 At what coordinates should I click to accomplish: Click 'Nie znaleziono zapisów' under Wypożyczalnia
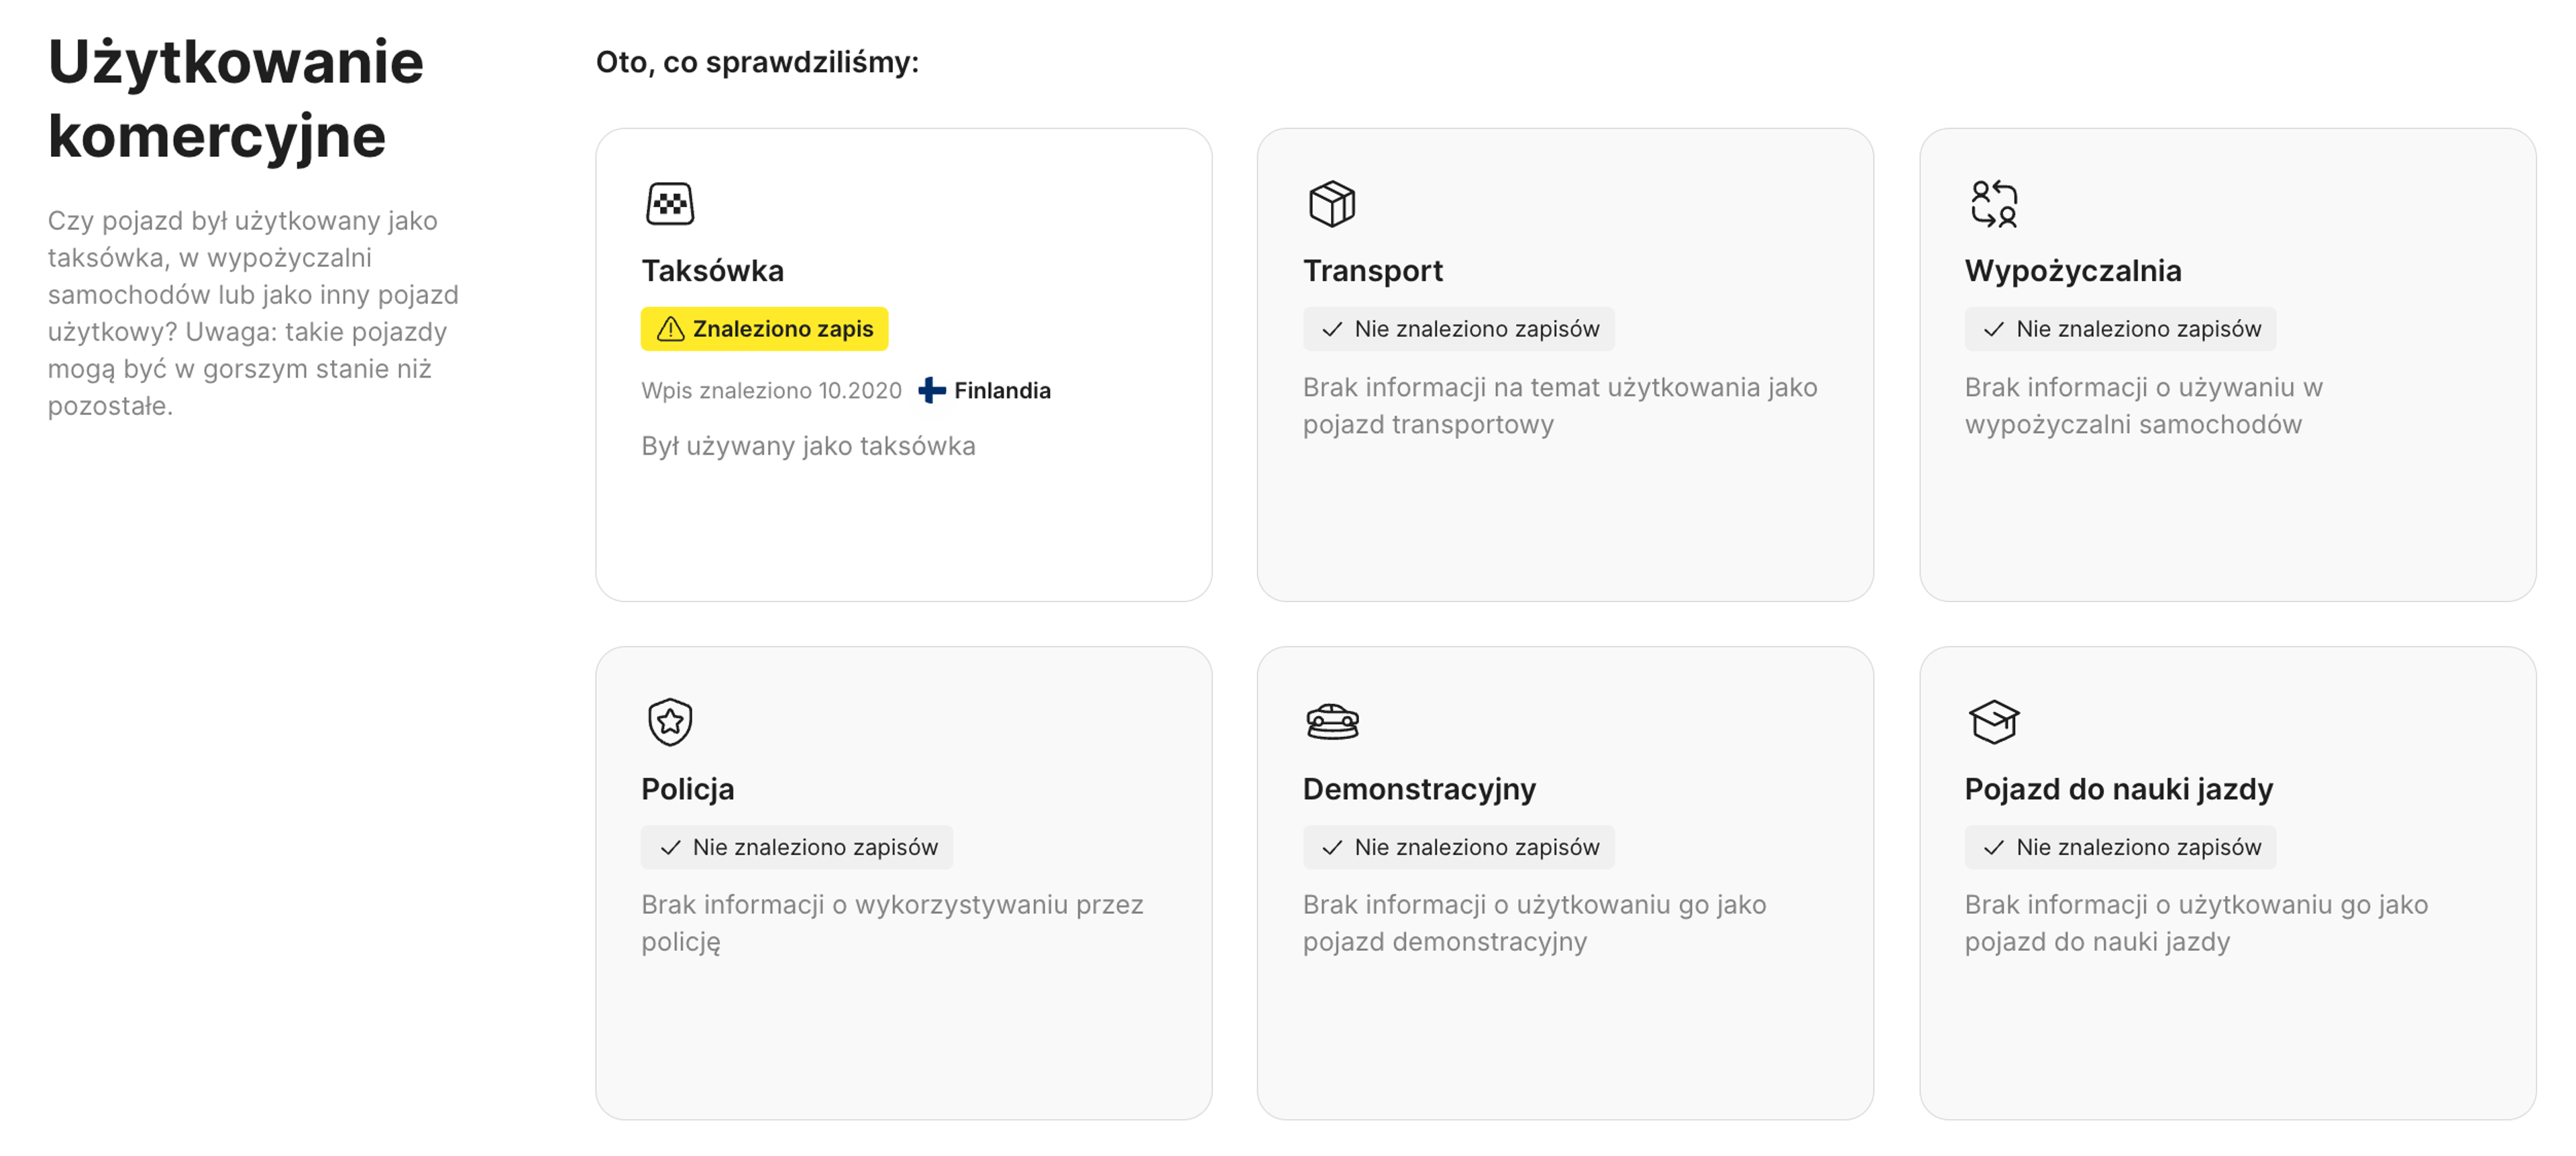click(x=2120, y=329)
